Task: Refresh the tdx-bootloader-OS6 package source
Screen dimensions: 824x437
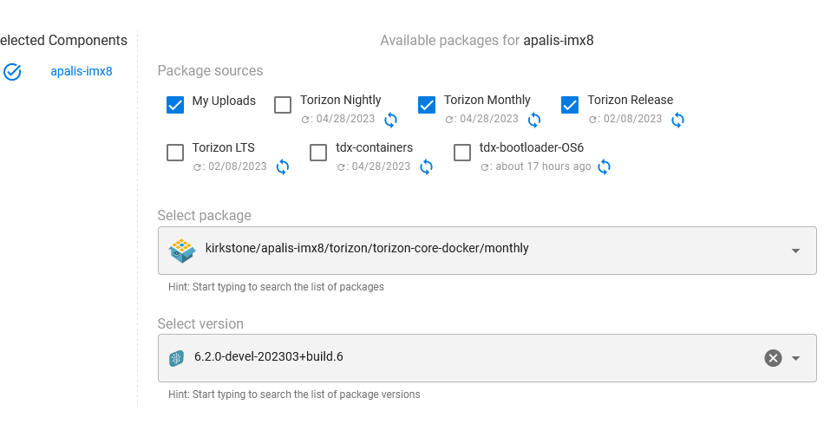Action: coord(605,167)
